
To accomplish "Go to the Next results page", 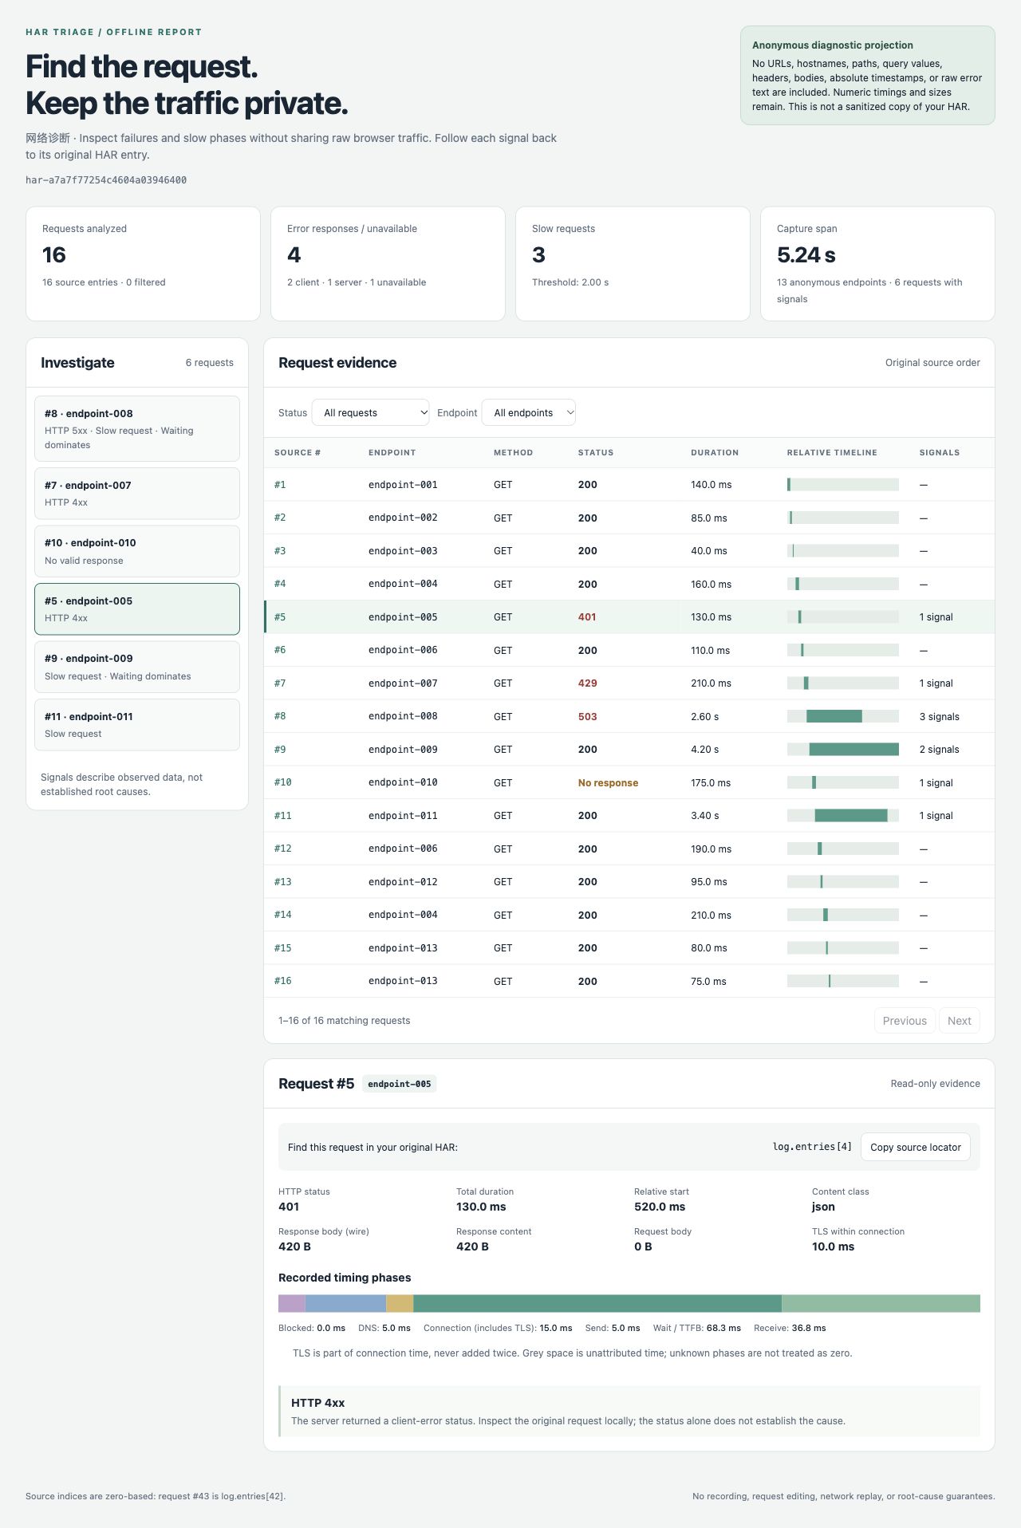I will (x=959, y=1021).
